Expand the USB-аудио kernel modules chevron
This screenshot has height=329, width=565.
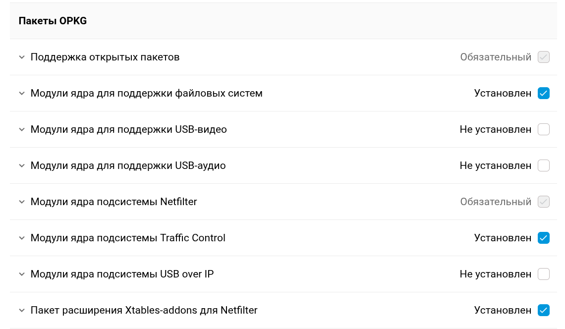pyautogui.click(x=22, y=166)
